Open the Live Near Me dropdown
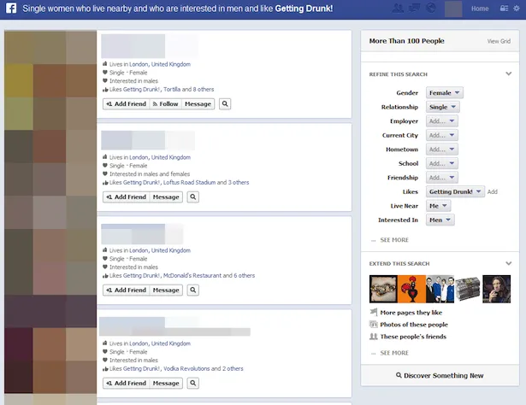Screen dimensions: 526x405 click(438, 206)
